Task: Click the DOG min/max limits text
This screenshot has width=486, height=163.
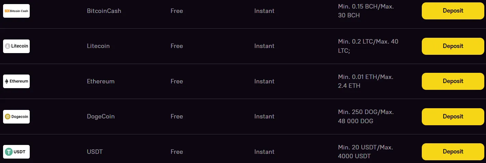Action: pyautogui.click(x=366, y=116)
